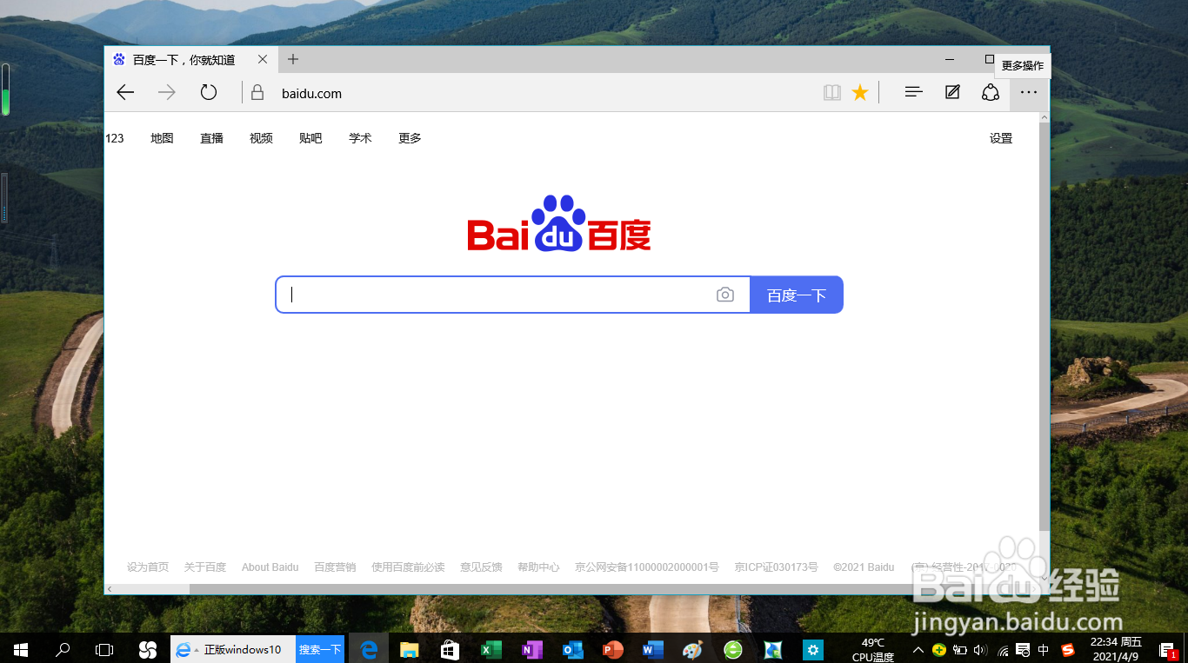
Task: Select the 百度一下，你就知道 tab
Action: (191, 59)
